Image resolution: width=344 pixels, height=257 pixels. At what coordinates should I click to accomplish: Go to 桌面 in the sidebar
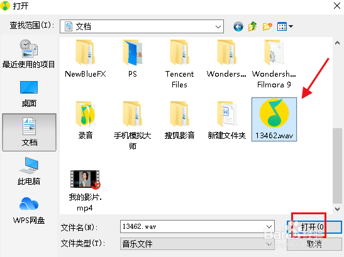point(29,94)
